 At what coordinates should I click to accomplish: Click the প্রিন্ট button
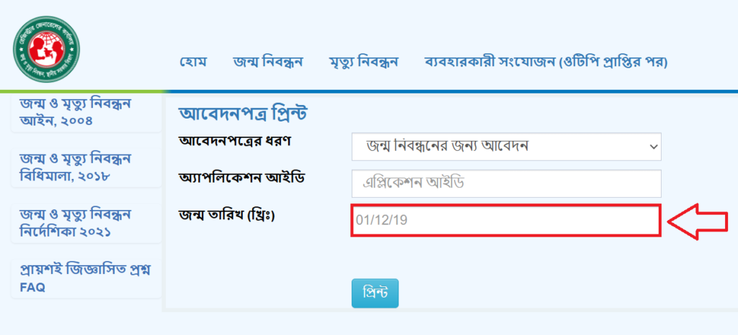375,293
